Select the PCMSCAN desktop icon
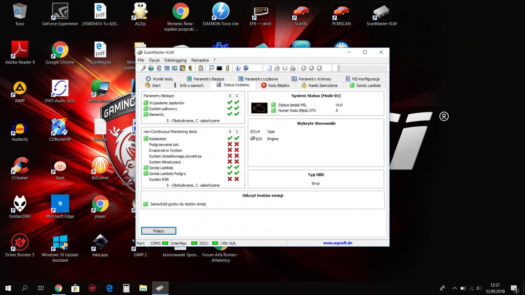 [341, 14]
